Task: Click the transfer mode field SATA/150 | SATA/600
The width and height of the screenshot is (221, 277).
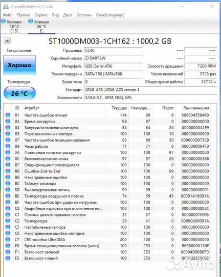Action: coord(113,74)
